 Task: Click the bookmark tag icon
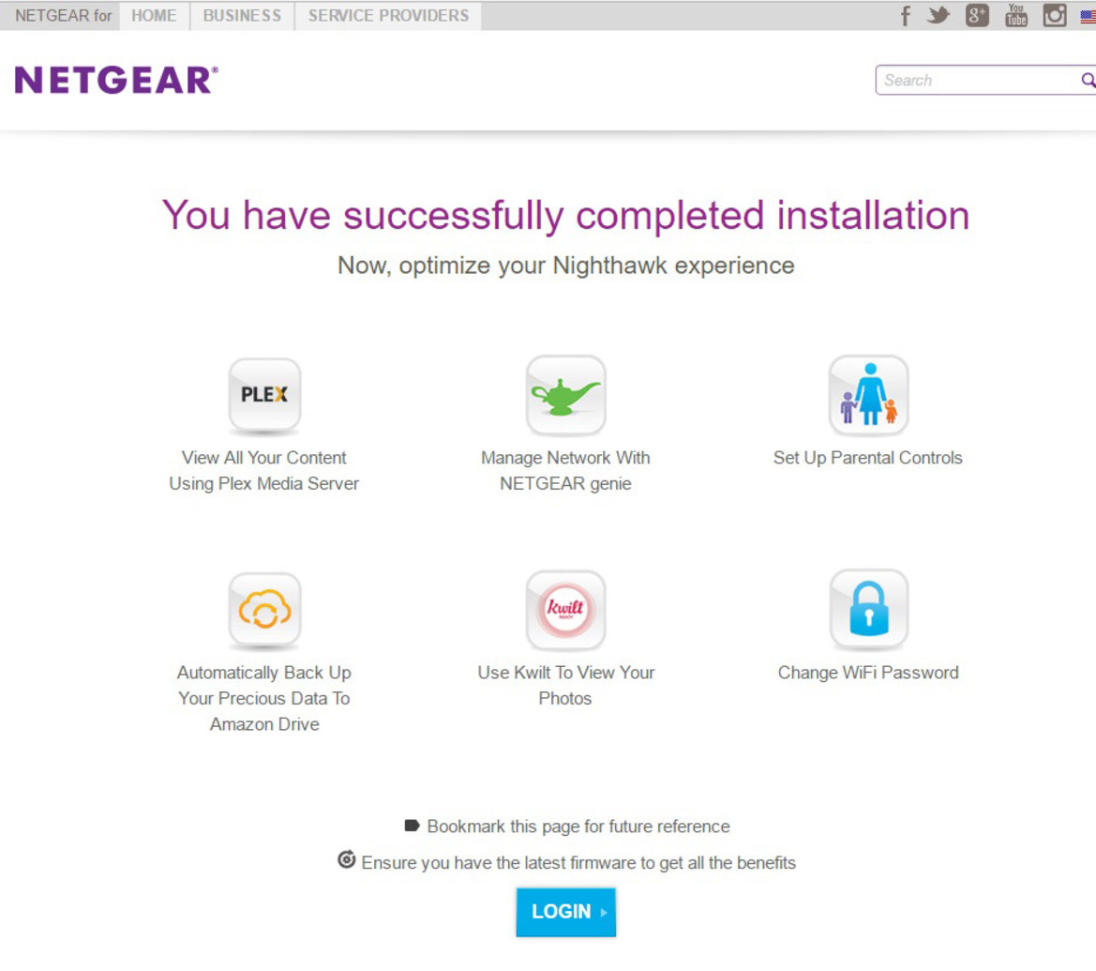[x=412, y=826]
